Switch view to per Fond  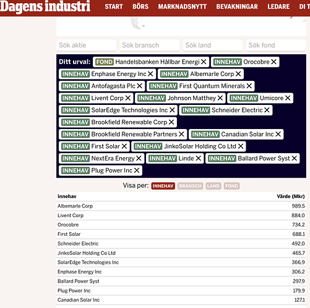[231, 186]
